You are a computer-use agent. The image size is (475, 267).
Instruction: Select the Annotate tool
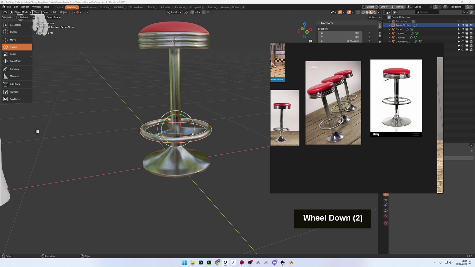tap(17, 69)
